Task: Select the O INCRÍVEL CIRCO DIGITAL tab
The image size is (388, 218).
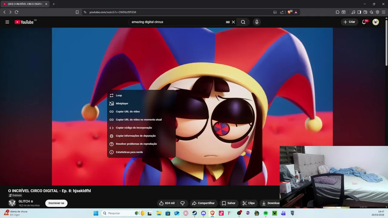Action: point(25,4)
